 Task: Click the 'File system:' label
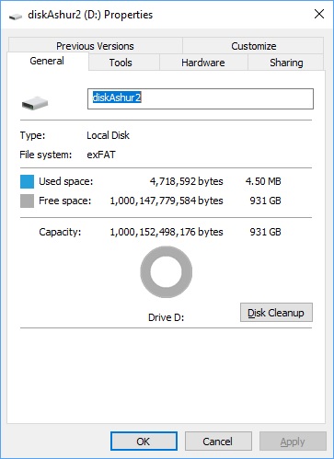(46, 155)
